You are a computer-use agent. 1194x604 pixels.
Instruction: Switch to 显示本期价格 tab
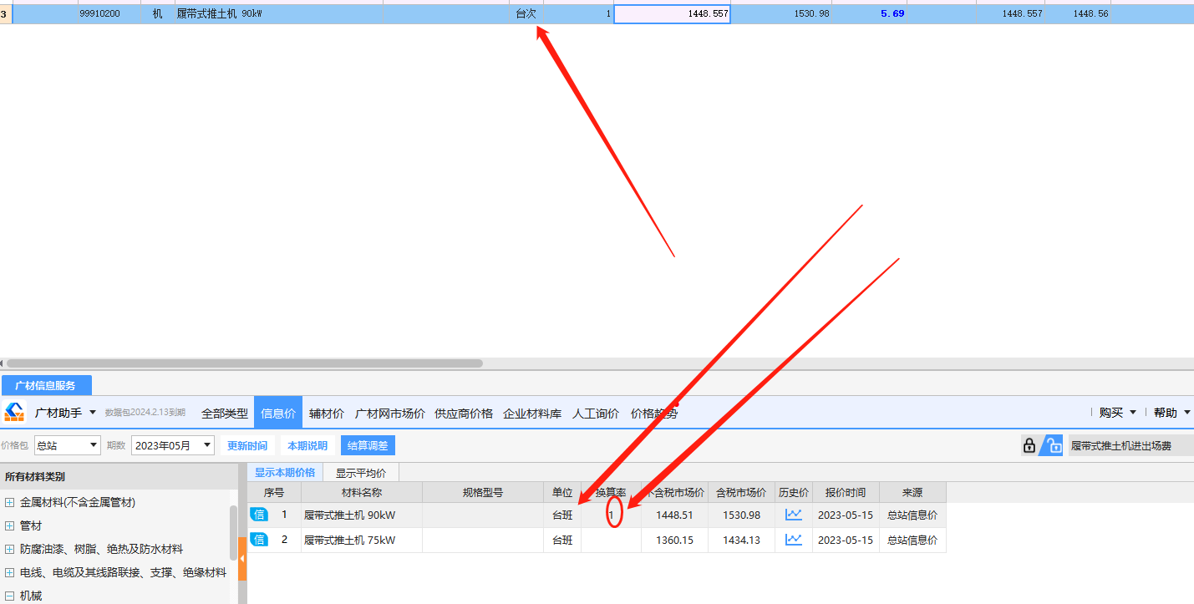(x=285, y=472)
